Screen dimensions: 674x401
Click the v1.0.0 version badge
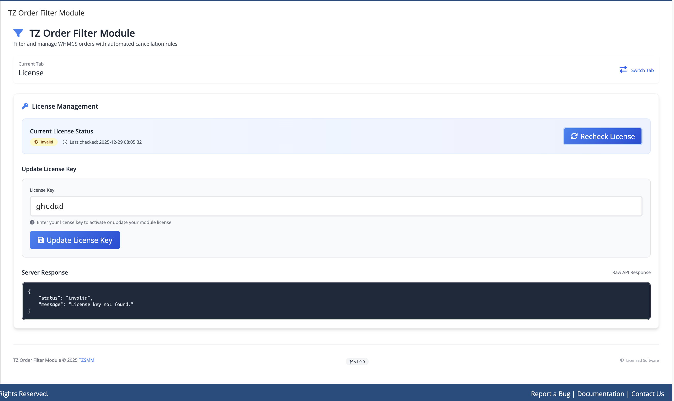(357, 362)
